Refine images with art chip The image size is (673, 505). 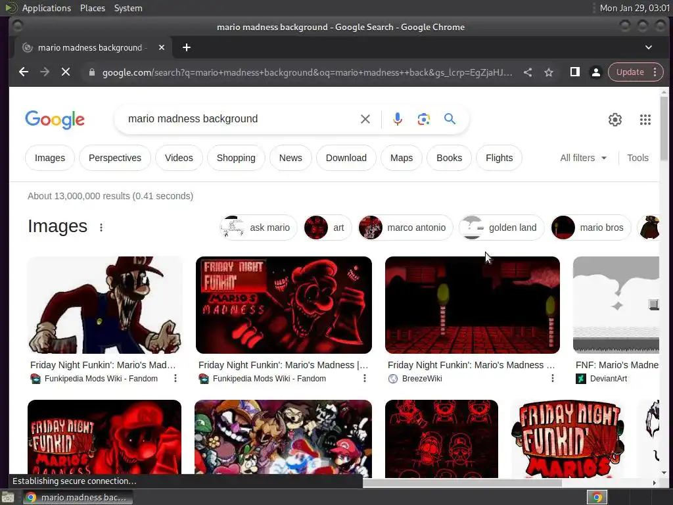(x=327, y=228)
